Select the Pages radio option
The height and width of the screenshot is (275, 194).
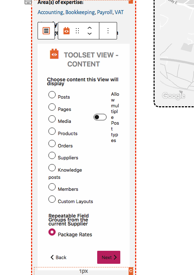pos(52,107)
